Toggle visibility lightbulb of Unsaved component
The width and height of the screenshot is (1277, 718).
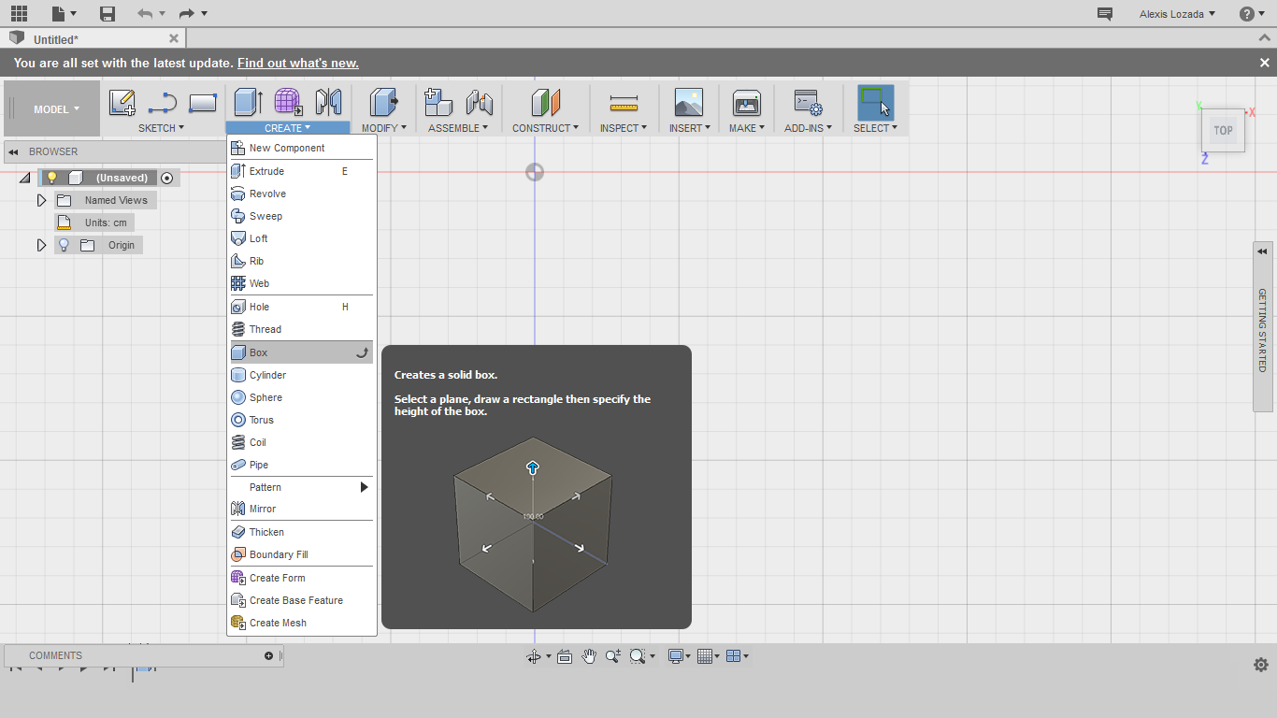tap(52, 178)
